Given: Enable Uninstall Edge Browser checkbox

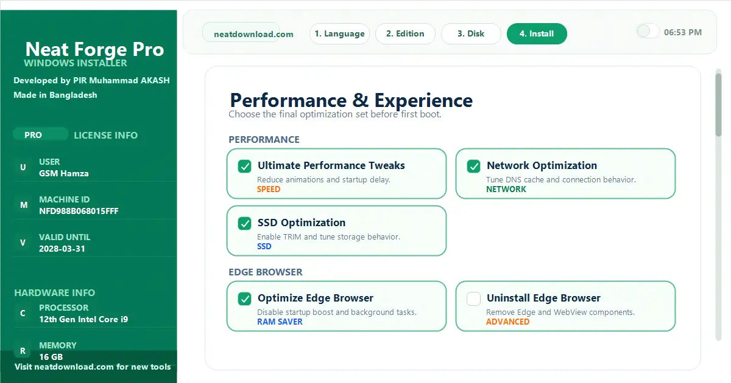Looking at the screenshot, I should pos(474,298).
